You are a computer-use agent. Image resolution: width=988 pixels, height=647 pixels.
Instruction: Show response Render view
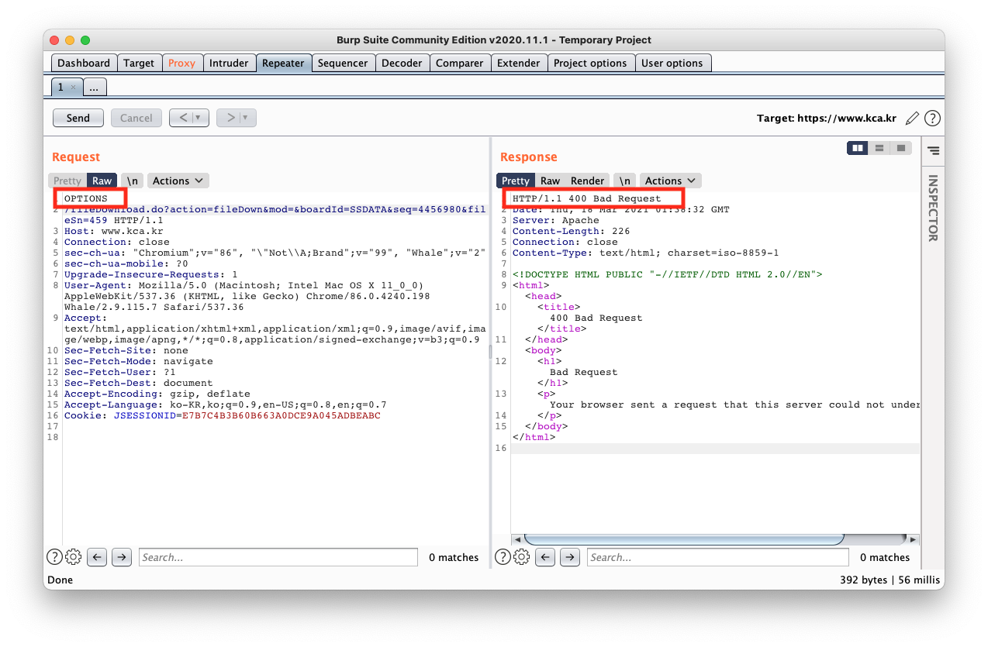tap(587, 181)
